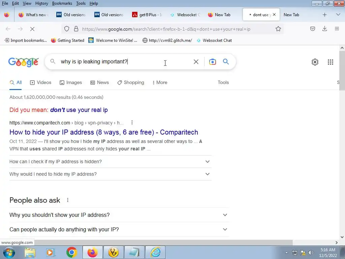
Task: Click the volume speaker tray icon
Action: coord(311,253)
